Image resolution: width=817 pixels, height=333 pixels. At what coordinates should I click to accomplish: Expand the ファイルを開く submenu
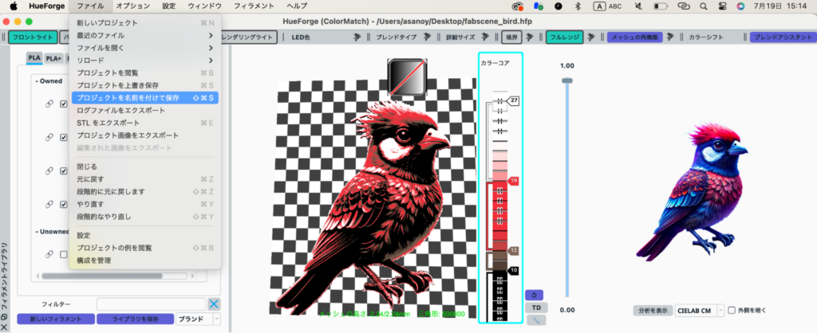pyautogui.click(x=145, y=48)
